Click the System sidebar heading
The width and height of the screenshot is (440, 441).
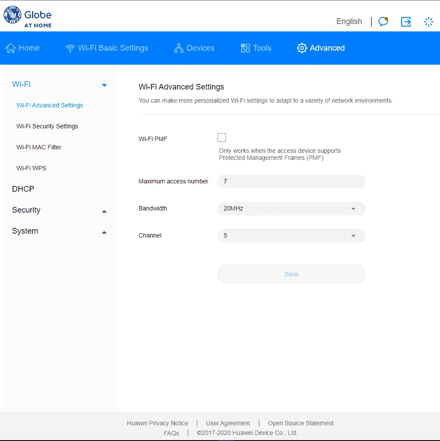(25, 231)
